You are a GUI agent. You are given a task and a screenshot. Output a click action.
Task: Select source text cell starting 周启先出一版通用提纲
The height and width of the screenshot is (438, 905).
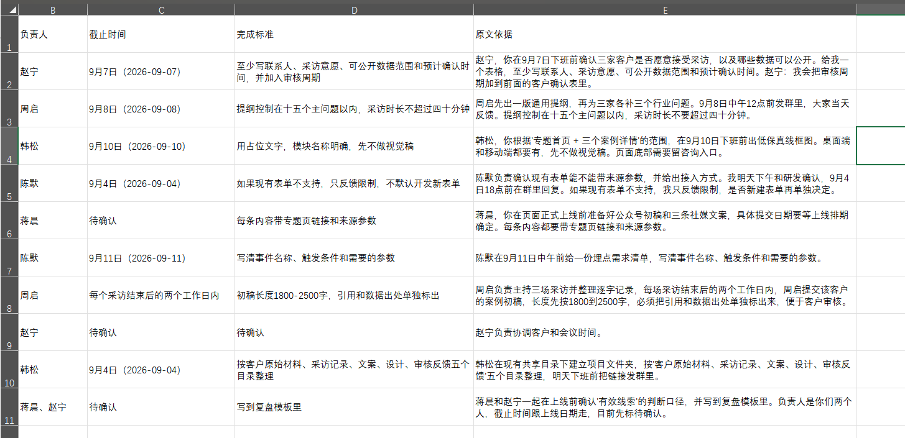coord(665,109)
